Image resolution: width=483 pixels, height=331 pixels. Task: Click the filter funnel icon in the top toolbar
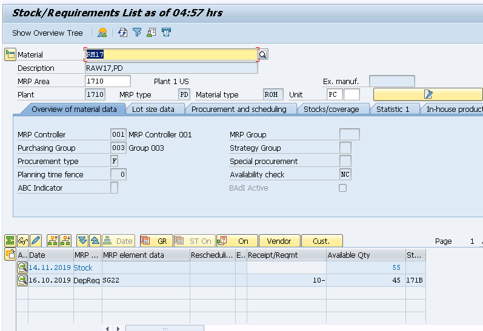[138, 33]
